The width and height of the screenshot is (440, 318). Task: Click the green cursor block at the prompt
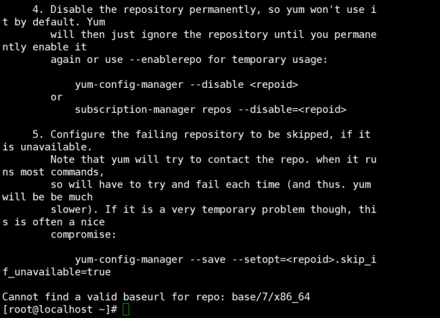click(126, 310)
